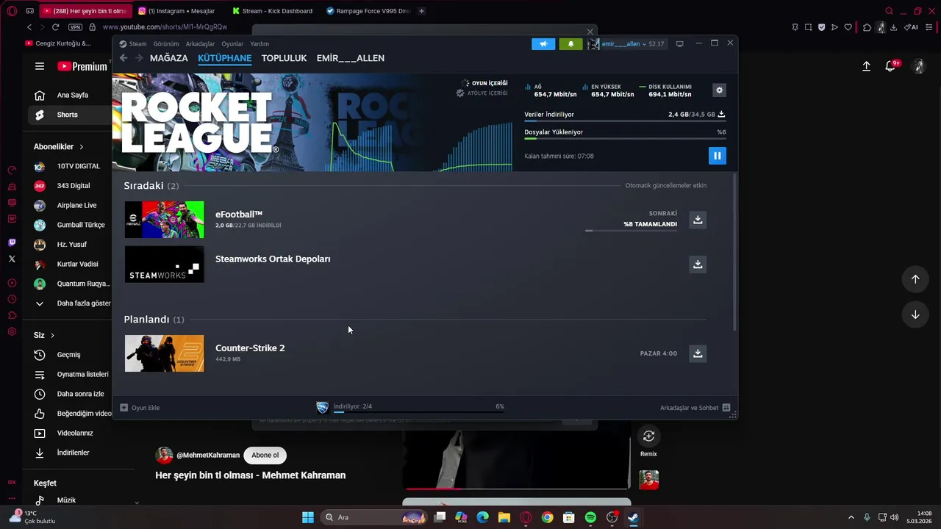Click Remix button on the Short

point(648,436)
